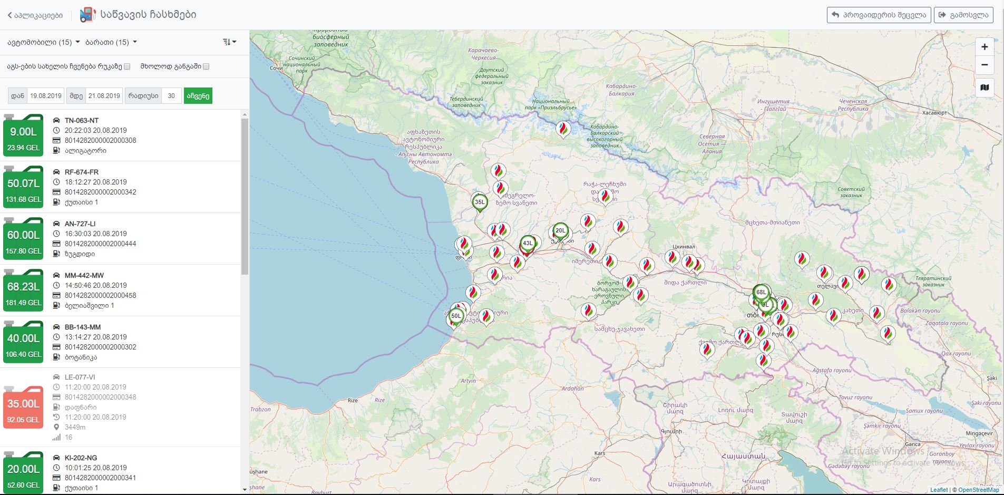Enable showing station names on map checkbox
The image size is (1004, 495).
coord(127,66)
